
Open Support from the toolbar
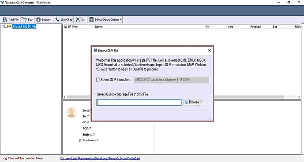coord(44,19)
